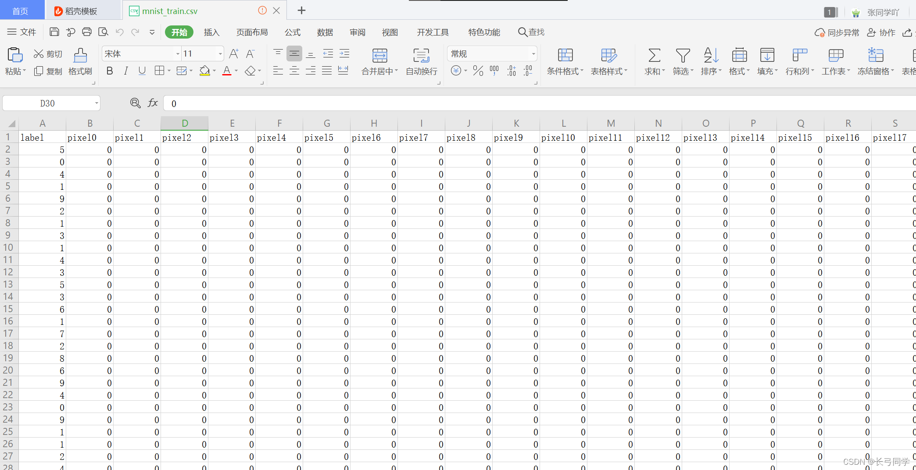Screen dimensions: 916x470
Task: Expand the quick access toolbar customize arrow
Action: pos(152,32)
